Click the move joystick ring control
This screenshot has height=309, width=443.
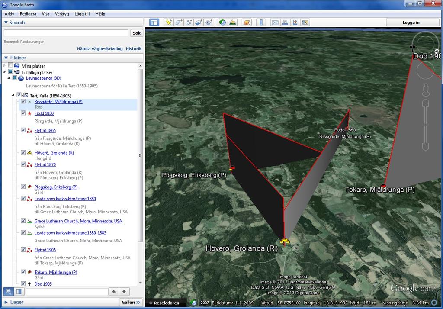click(425, 71)
